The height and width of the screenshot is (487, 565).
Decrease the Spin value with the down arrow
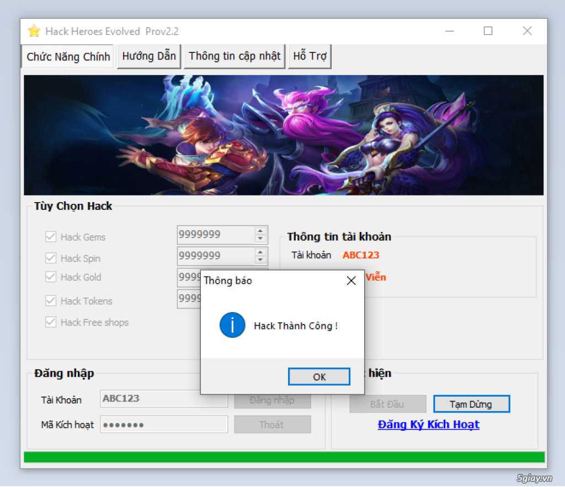coord(260,259)
